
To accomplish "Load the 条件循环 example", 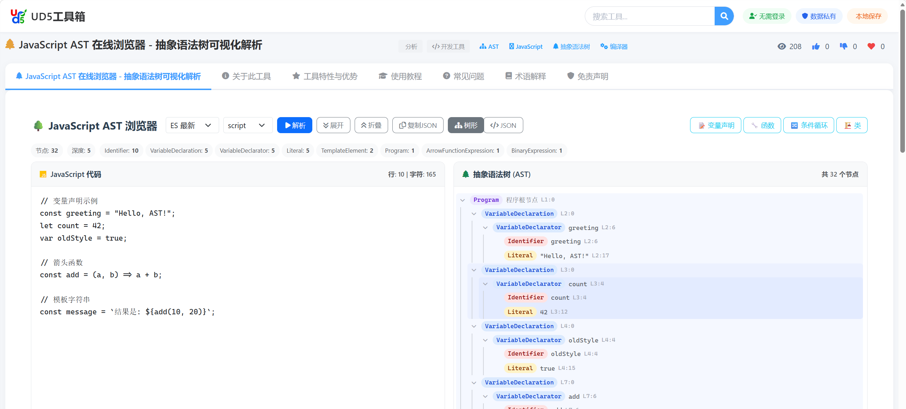I will (x=809, y=125).
